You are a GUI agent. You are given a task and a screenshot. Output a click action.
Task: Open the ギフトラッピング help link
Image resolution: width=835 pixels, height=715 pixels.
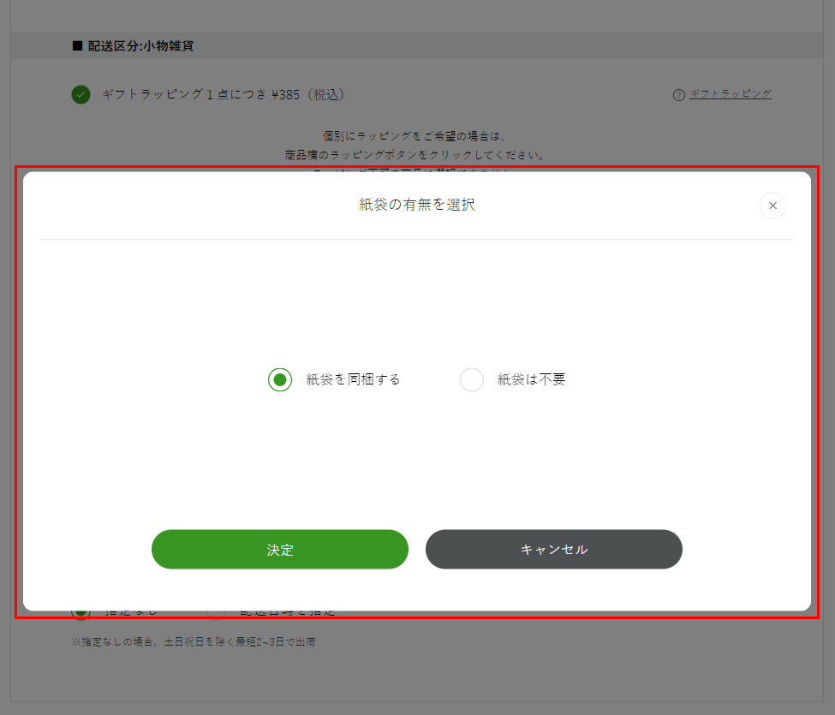(731, 94)
